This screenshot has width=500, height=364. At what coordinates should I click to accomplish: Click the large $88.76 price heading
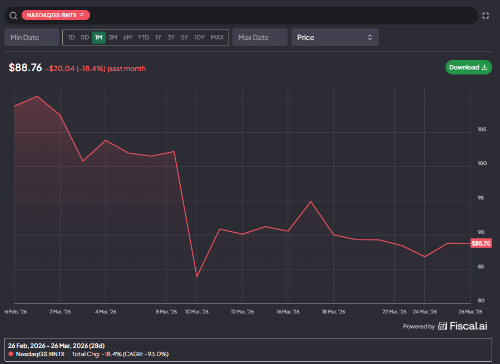click(x=25, y=68)
